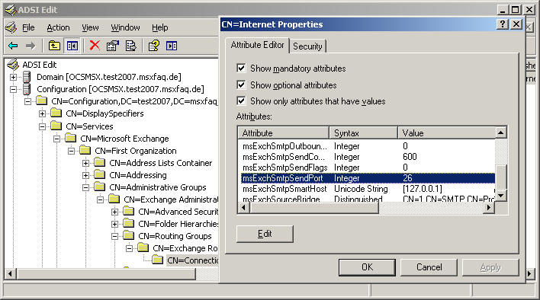Click the Back arrow toolbar icon
The height and width of the screenshot is (300, 540).
(13, 46)
